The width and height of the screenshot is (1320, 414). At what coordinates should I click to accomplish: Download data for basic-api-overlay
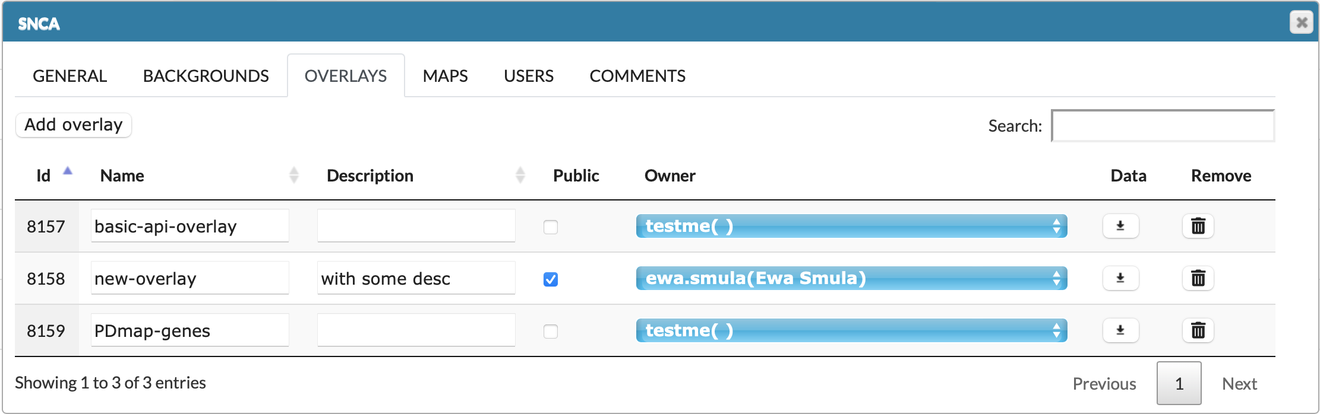(x=1120, y=226)
